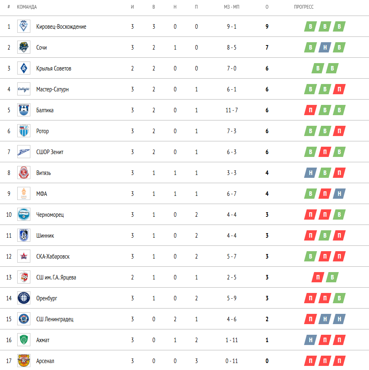Click the Арсенал team logo
Screen dimensions: 369x370
[23, 361]
